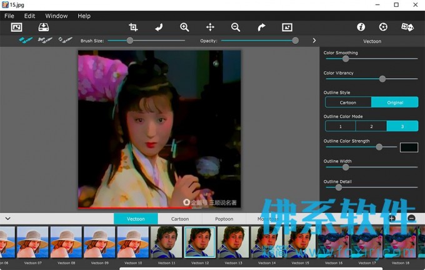The width and height of the screenshot is (425, 270).
Task: Select the Vectoon 07 preset thumbnail
Action: (32, 242)
